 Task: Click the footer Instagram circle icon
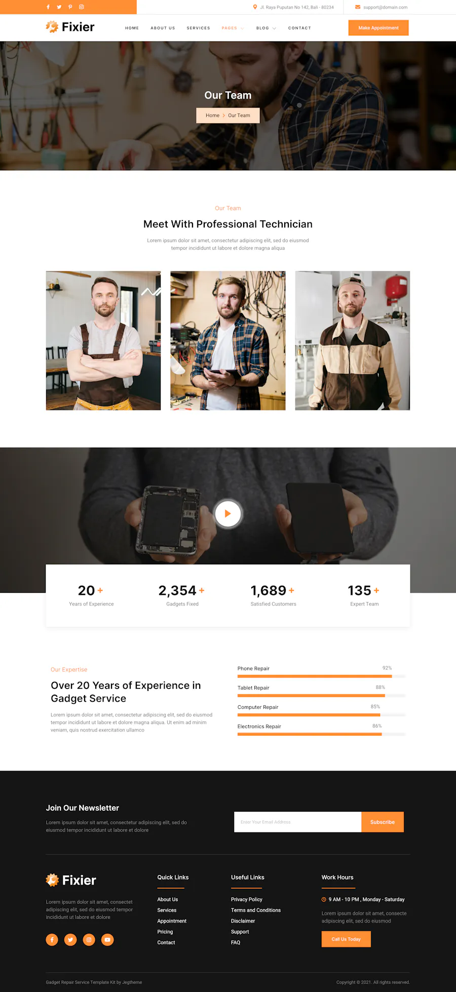pos(89,940)
